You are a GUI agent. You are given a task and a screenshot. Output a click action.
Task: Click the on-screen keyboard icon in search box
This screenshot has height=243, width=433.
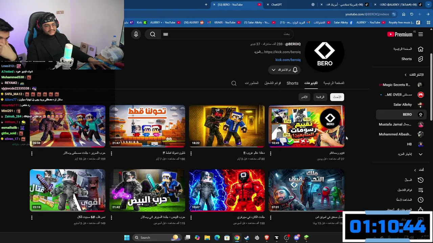(x=165, y=34)
